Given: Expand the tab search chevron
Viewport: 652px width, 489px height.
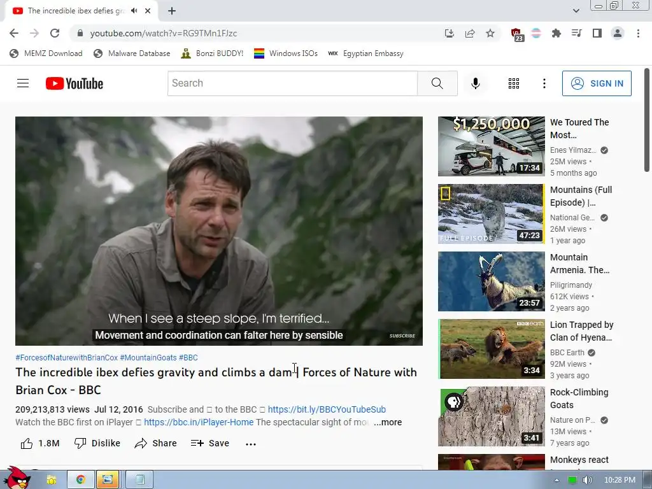Looking at the screenshot, I should (576, 11).
